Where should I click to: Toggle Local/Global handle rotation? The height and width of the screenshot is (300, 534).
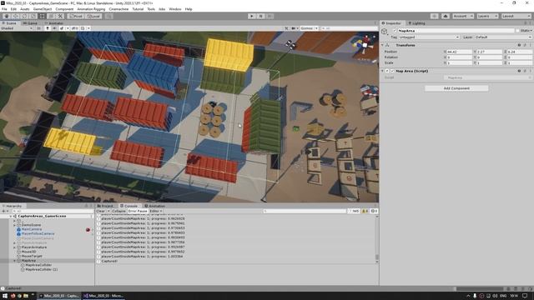pyautogui.click(x=93, y=16)
